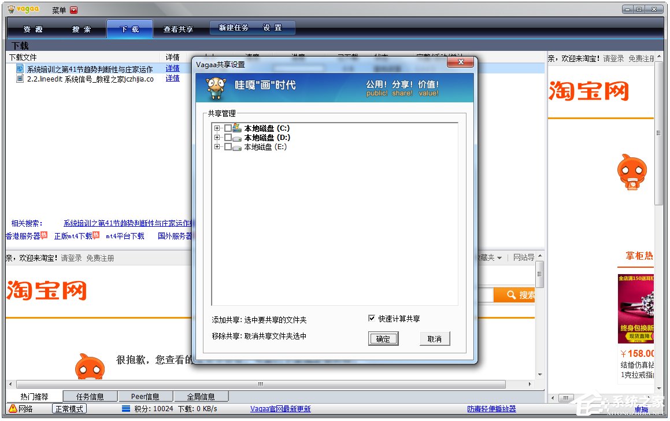Screen dimensions: 670x421
Task: Click the orange Taobao mascot in bottom panel
Action: (90, 367)
